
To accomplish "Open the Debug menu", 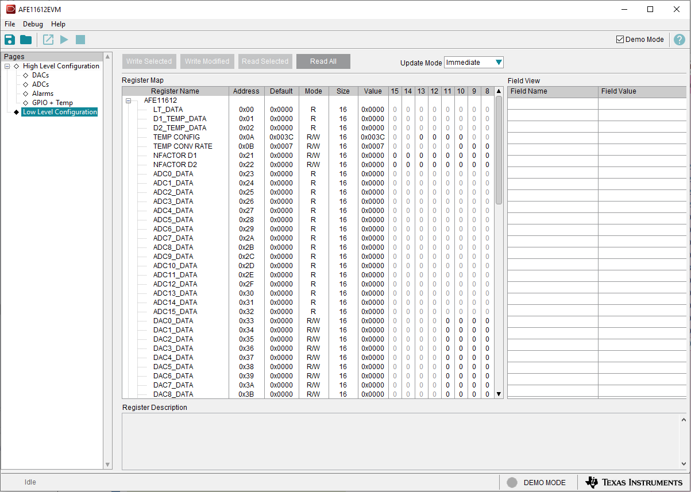I will tap(33, 24).
